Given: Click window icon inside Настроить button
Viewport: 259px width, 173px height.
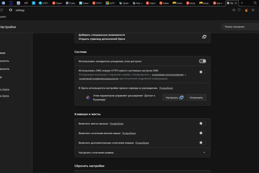Looking at the screenshot, I should pos(181,97).
